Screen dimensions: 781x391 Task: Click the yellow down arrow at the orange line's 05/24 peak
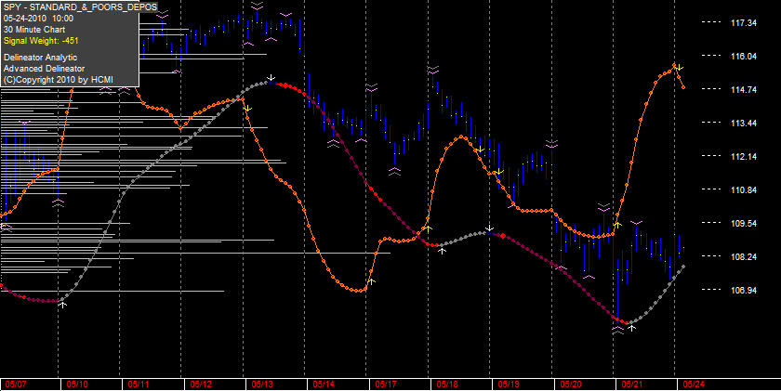tap(680, 68)
